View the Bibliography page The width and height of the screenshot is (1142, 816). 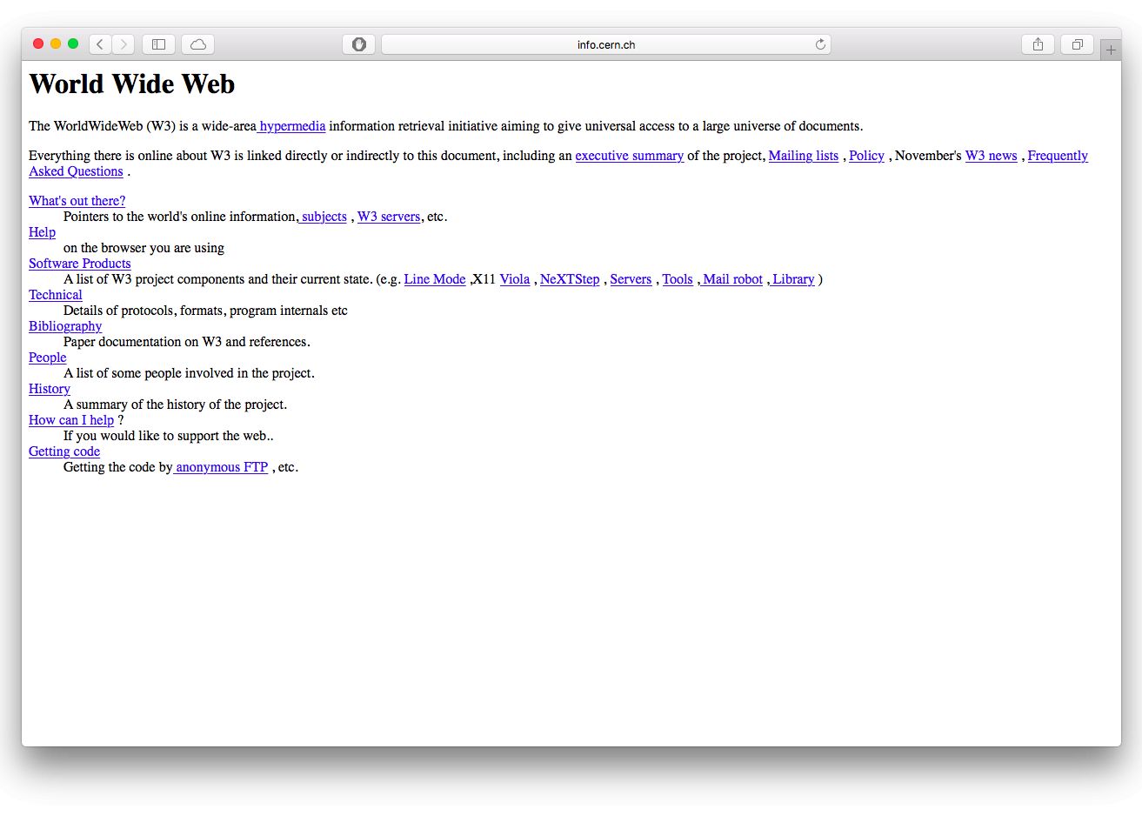(65, 326)
